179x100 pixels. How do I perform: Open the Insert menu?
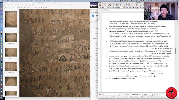[23, 1]
